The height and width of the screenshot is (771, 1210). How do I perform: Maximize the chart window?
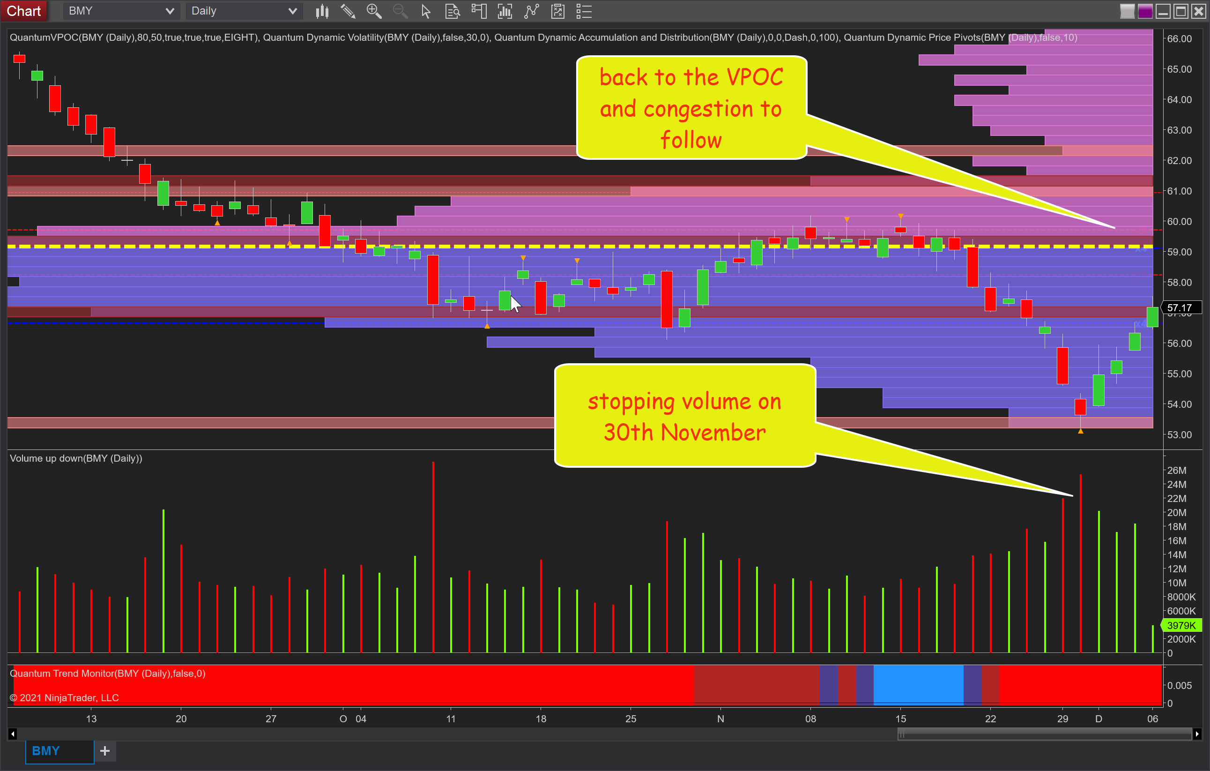click(1181, 11)
